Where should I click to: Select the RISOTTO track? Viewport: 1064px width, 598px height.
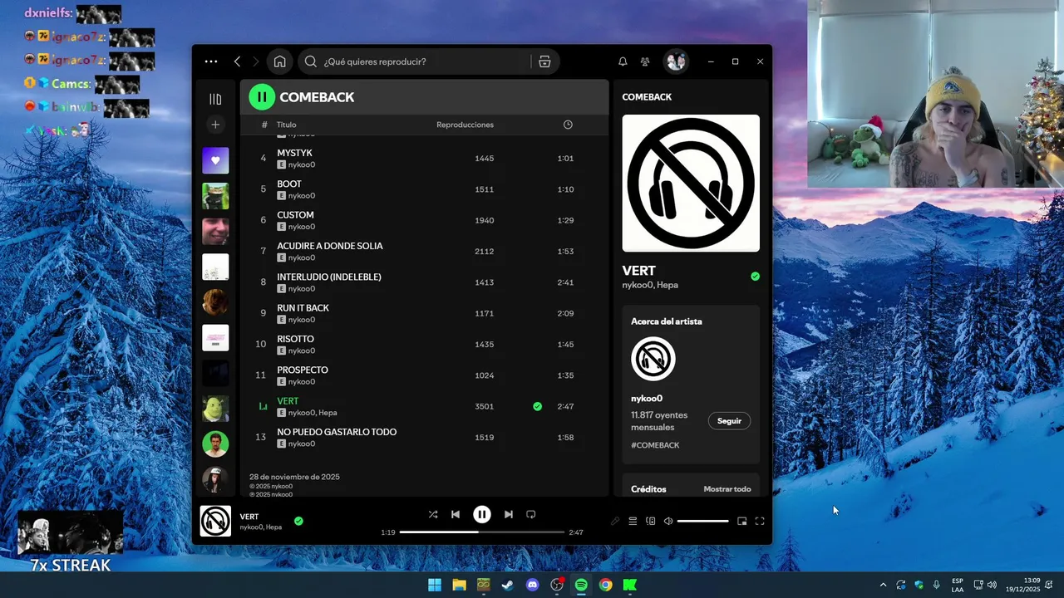(x=424, y=344)
